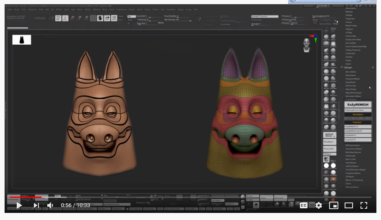Open the Zplugin menu in menu bar
This screenshot has height=220, width=381.
point(181,10)
